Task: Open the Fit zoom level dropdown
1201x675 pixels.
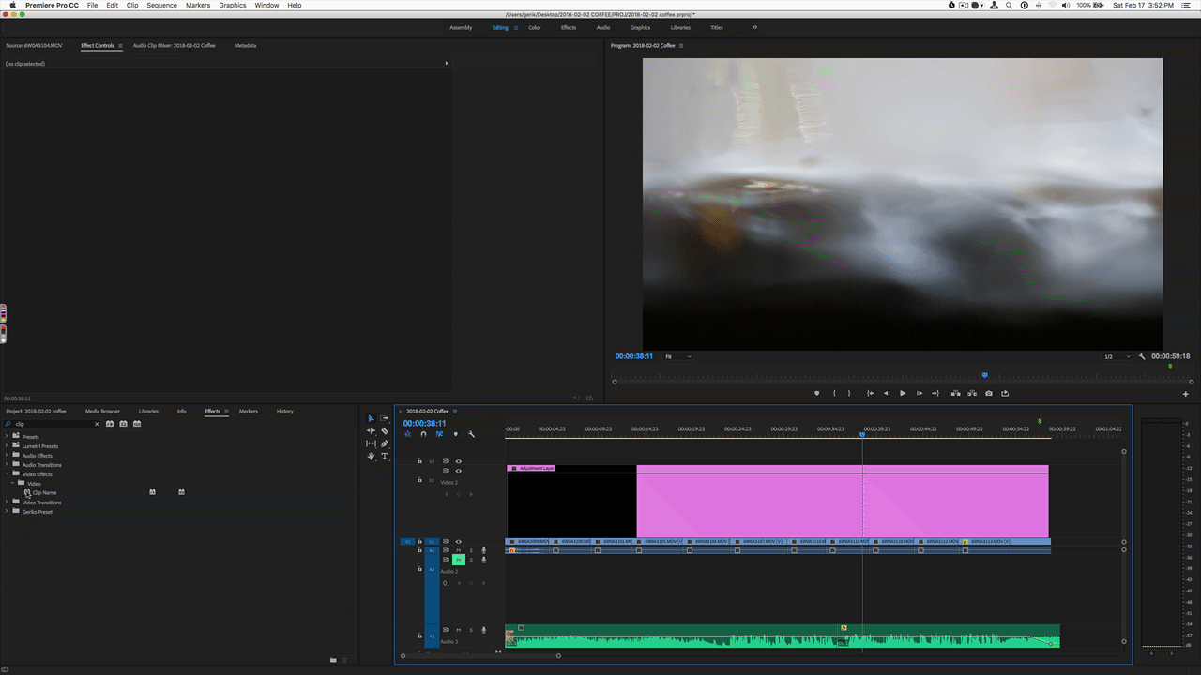Action: click(677, 356)
